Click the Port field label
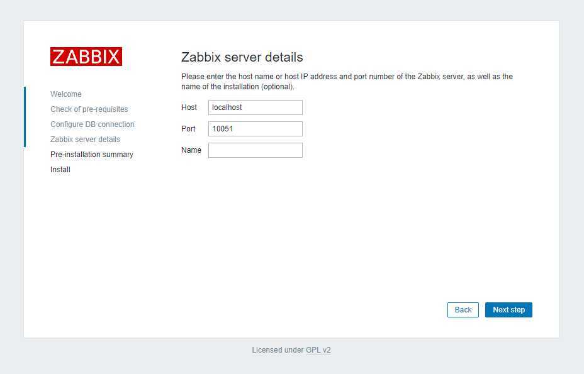The image size is (584, 374). [188, 129]
